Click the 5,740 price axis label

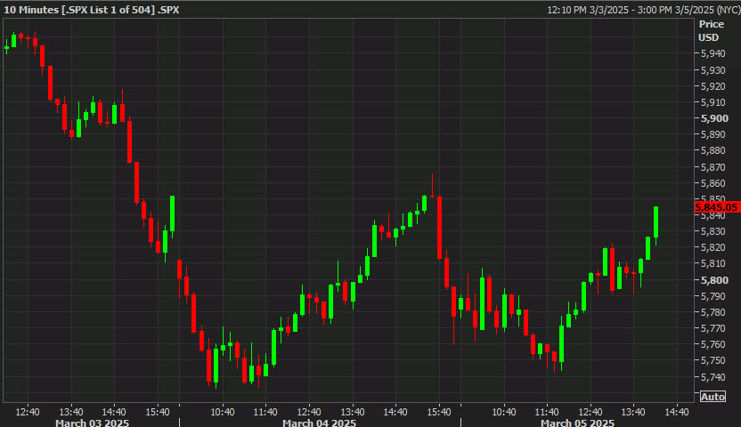[x=713, y=377]
